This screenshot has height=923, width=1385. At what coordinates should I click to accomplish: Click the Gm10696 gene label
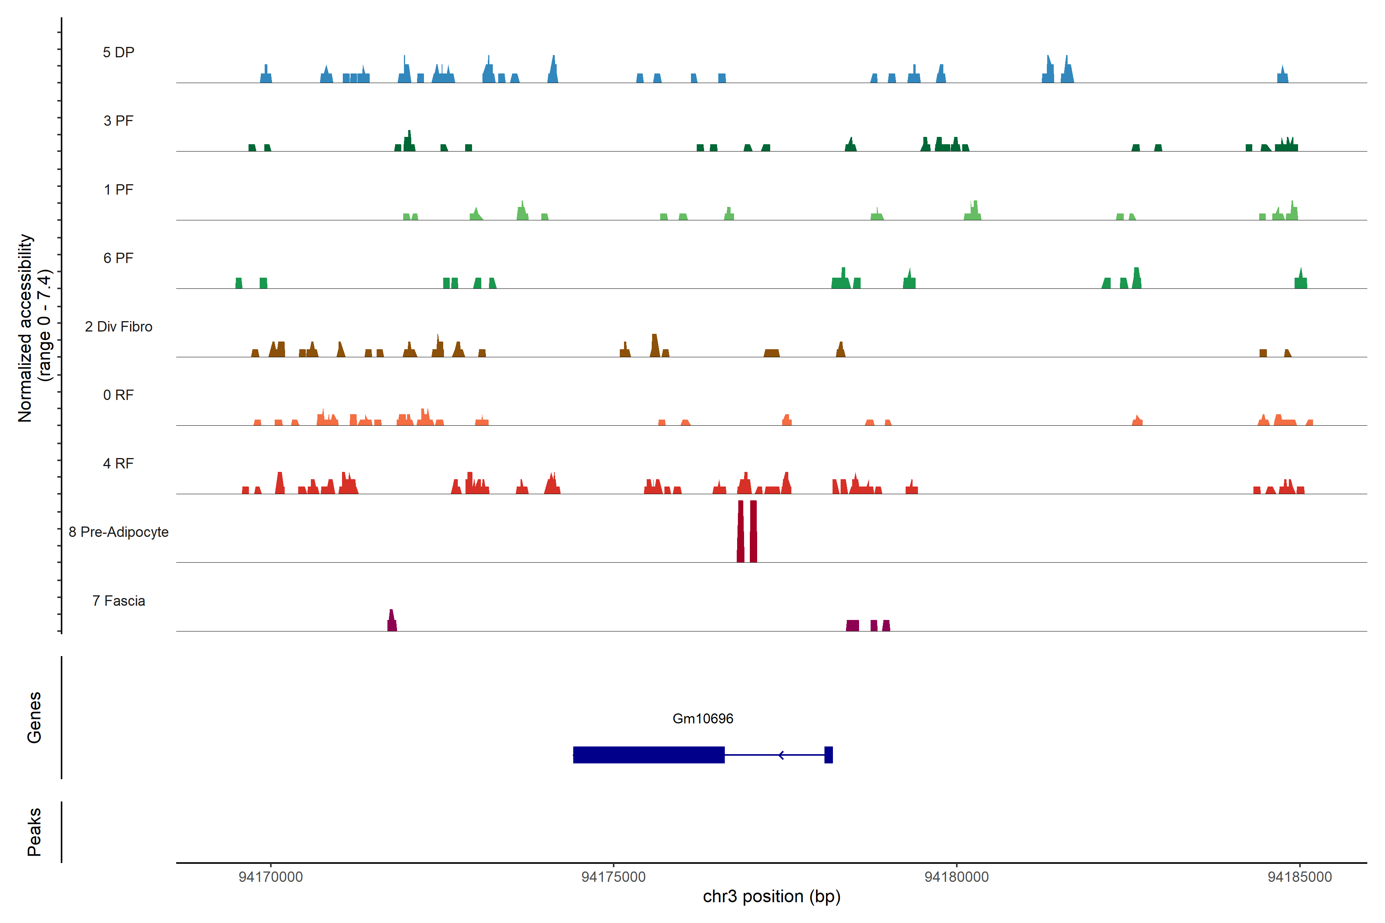coord(703,718)
